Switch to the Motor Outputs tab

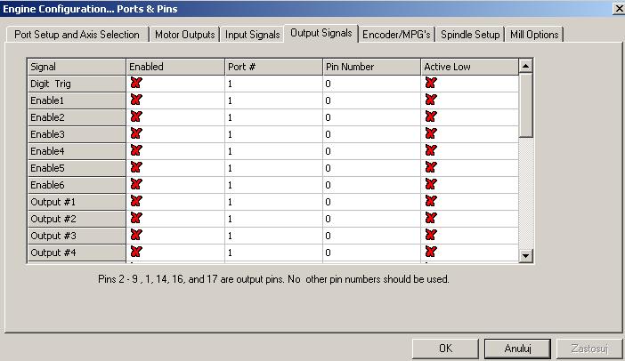pos(184,35)
